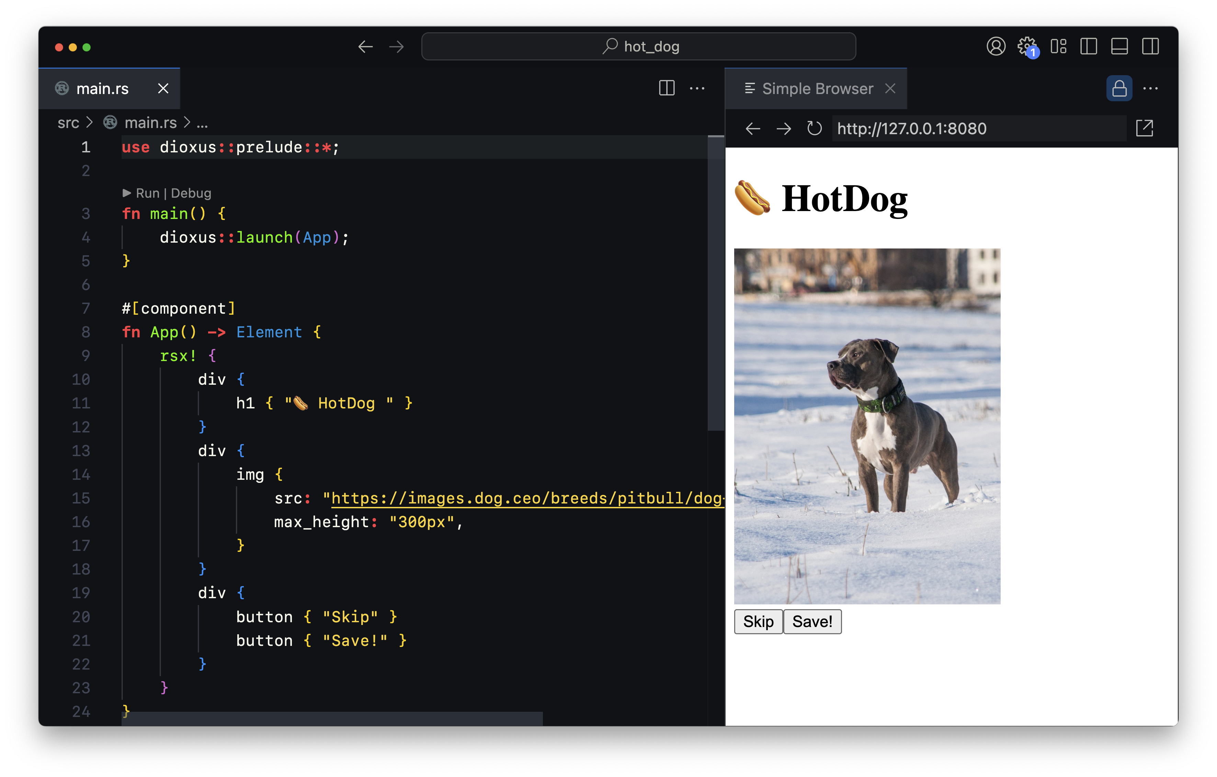This screenshot has height=777, width=1217.
Task: Navigate forward in the Simple Browser
Action: coord(784,128)
